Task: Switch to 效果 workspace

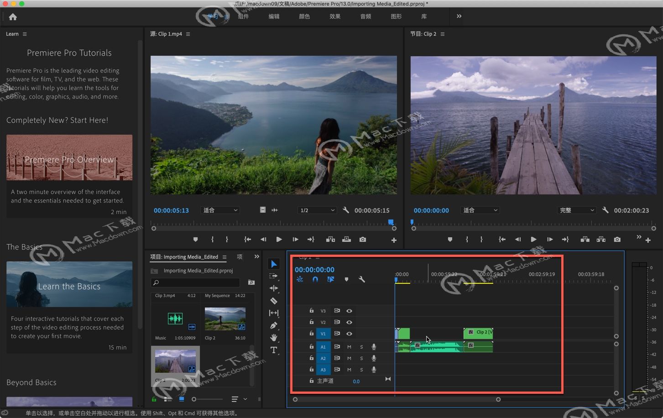Action: coord(335,16)
